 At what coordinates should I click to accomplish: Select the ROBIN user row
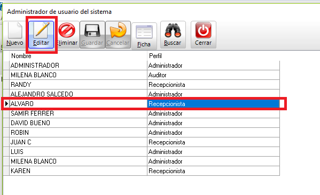pos(141,132)
